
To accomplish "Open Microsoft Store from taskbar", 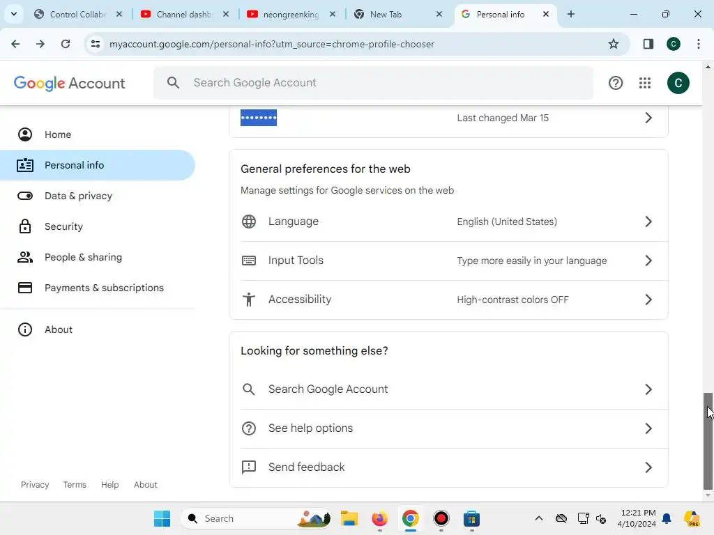I will pos(472,518).
